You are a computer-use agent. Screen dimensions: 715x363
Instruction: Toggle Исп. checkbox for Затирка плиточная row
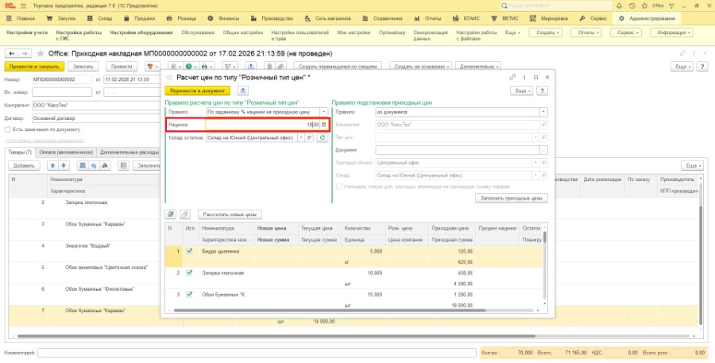click(x=189, y=272)
